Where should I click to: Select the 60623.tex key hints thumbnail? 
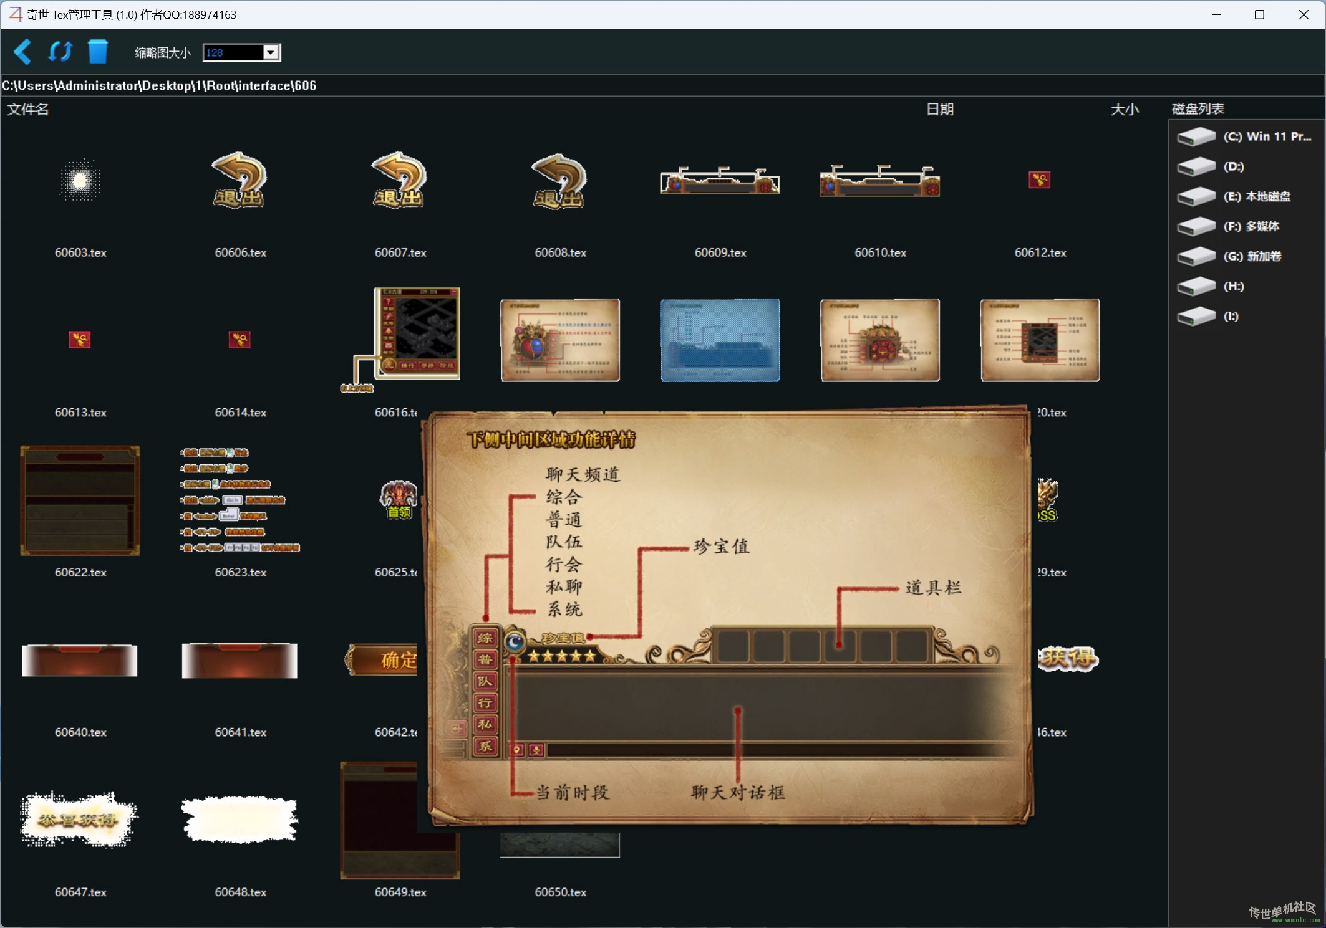coord(240,500)
